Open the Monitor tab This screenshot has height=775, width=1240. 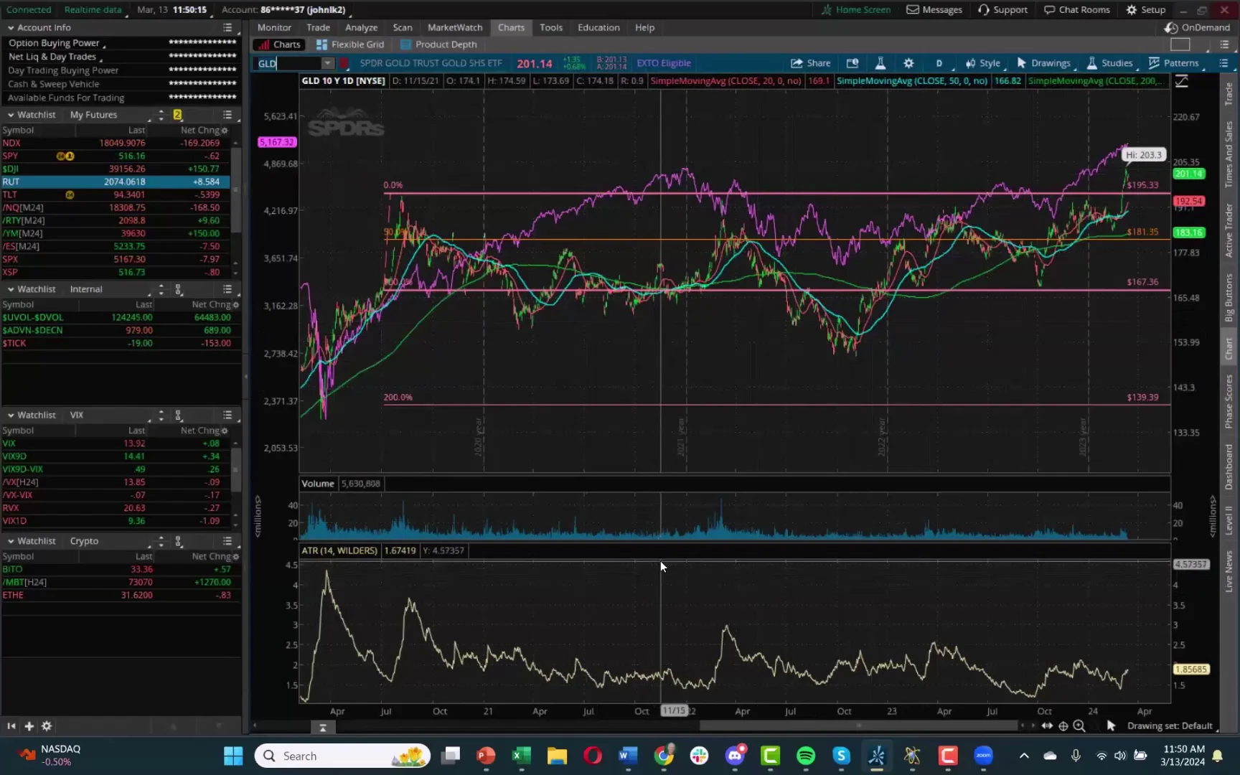[x=274, y=27]
